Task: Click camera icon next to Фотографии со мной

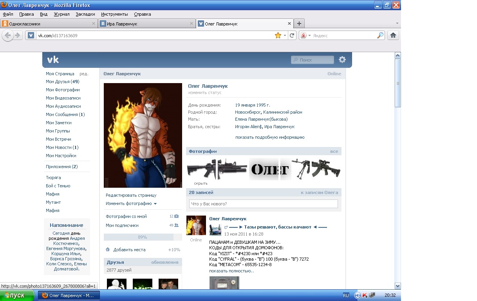Action: point(176,216)
